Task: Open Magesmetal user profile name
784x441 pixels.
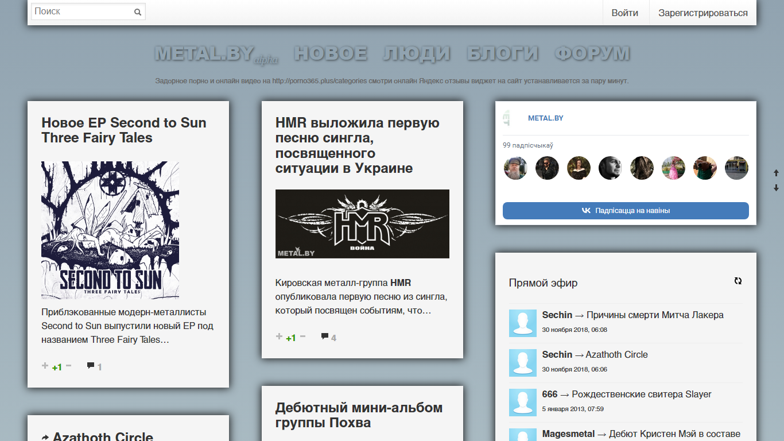Action: pos(569,434)
